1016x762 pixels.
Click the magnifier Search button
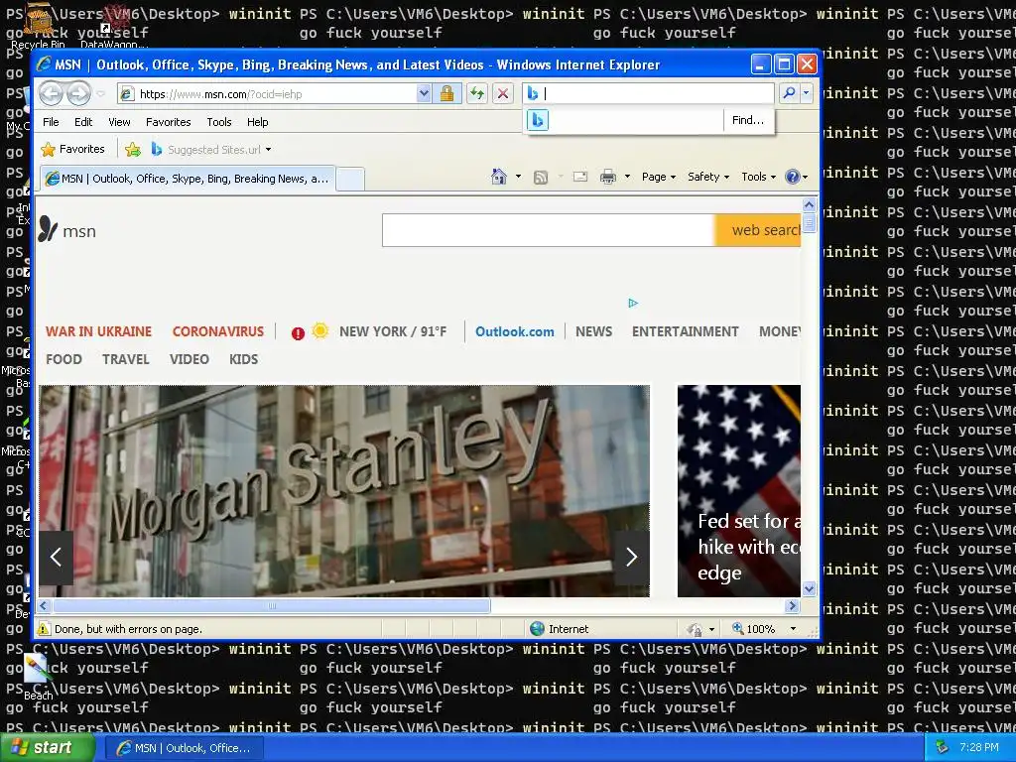click(x=789, y=93)
